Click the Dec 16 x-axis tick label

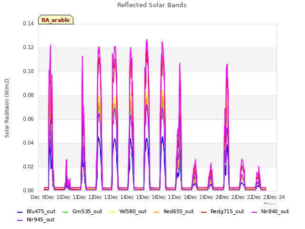[149, 197]
